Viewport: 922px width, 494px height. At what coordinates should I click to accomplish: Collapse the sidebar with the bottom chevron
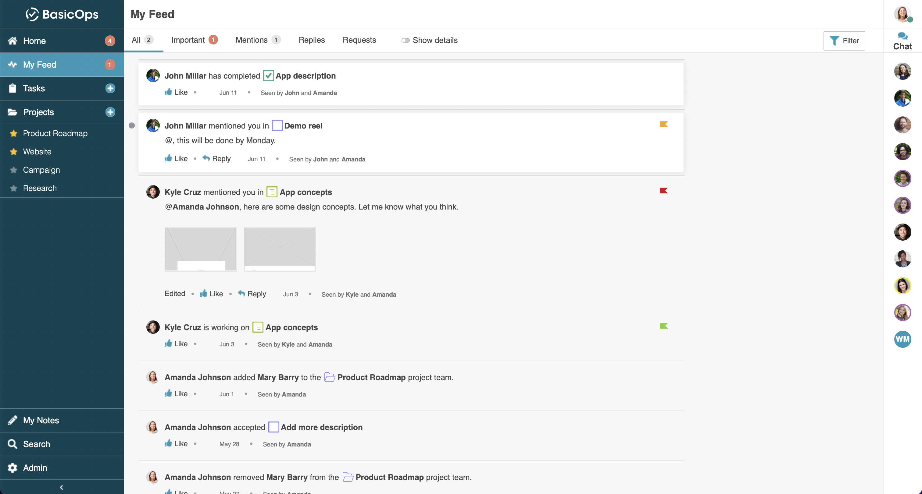[x=62, y=487]
